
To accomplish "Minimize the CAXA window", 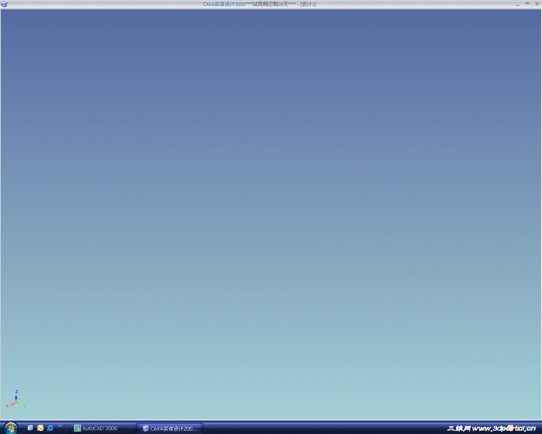I will point(517,4).
